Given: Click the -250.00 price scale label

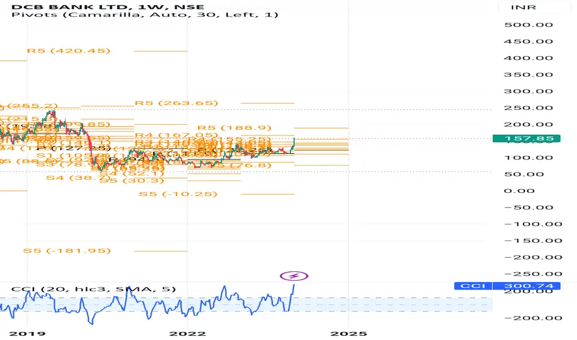Looking at the screenshot, I should point(533,274).
